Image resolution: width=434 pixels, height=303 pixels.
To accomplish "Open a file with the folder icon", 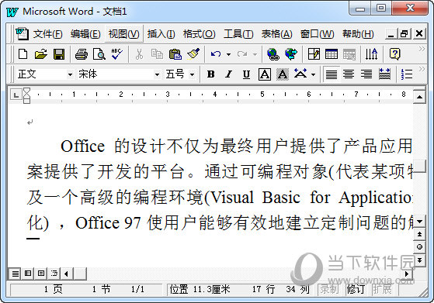I will coord(40,54).
